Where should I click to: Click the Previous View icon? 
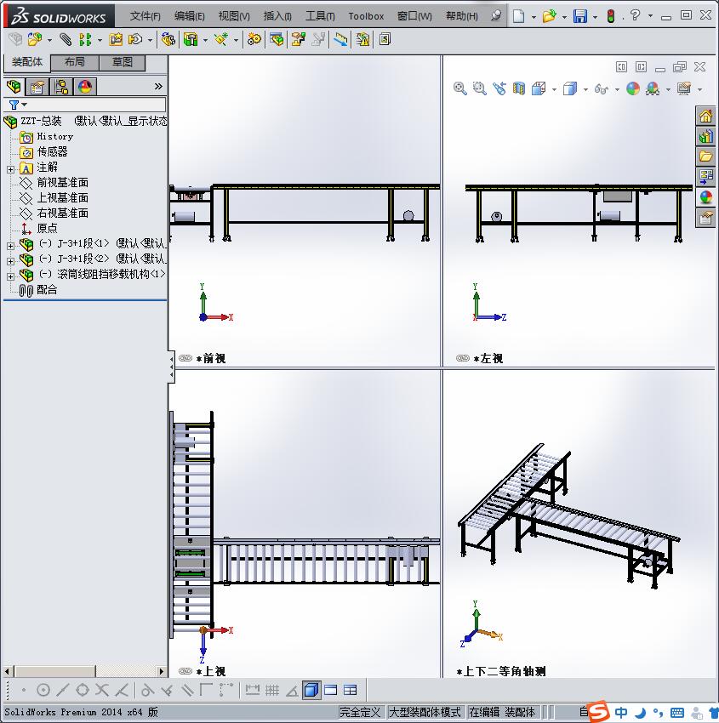[x=499, y=88]
